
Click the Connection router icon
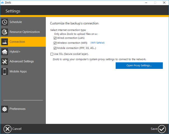coord(4,42)
